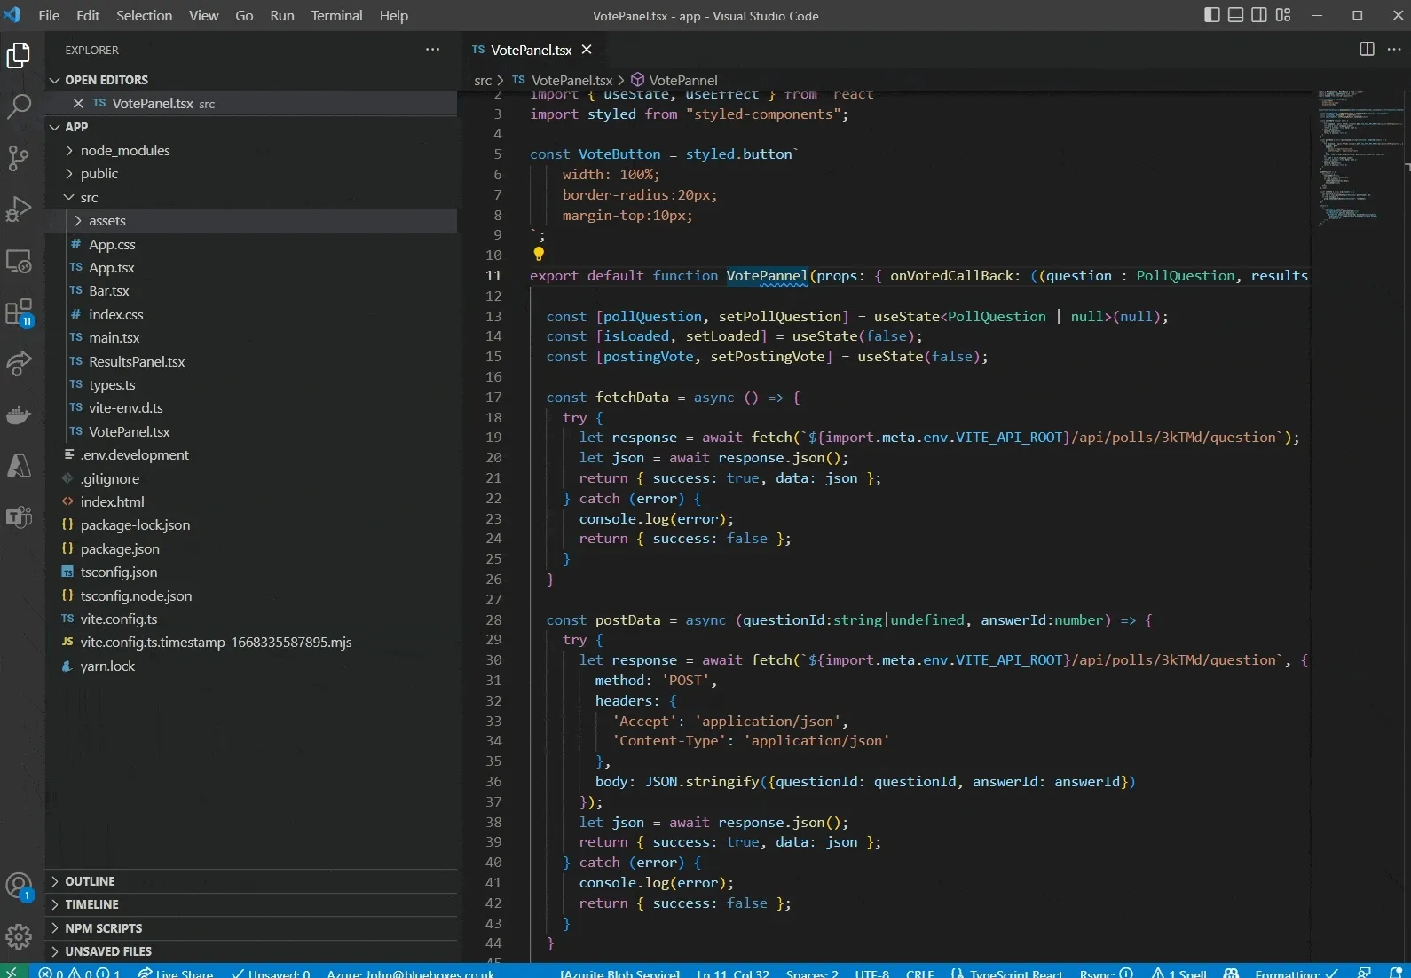This screenshot has width=1411, height=978.
Task: Expand the node_modules folder
Action: point(252,151)
